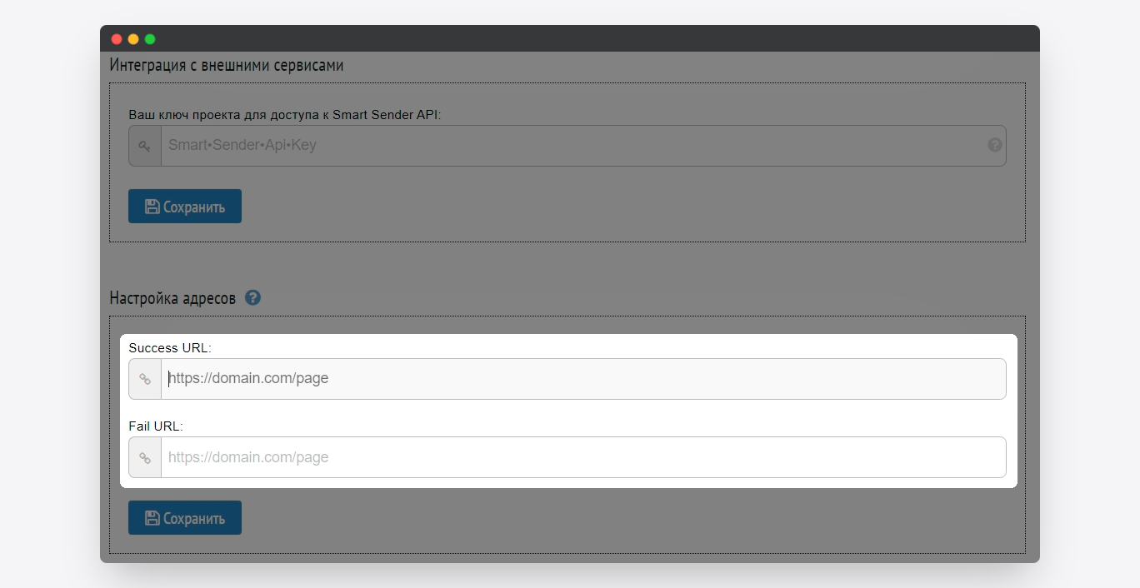The width and height of the screenshot is (1140, 588).
Task: Click the link icon beside the Success URL field
Action: click(x=145, y=379)
